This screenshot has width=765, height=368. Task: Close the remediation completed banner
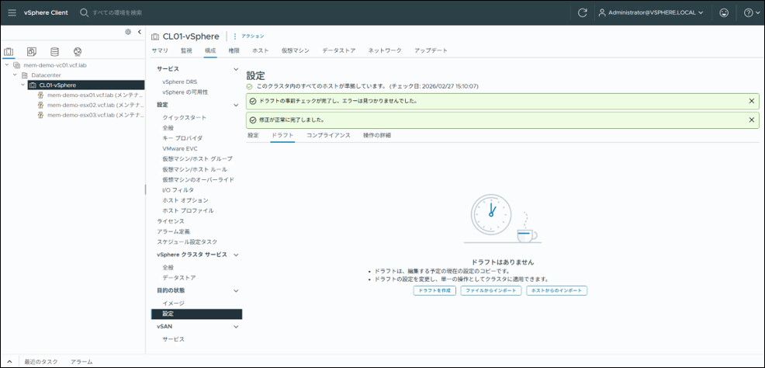pyautogui.click(x=751, y=120)
